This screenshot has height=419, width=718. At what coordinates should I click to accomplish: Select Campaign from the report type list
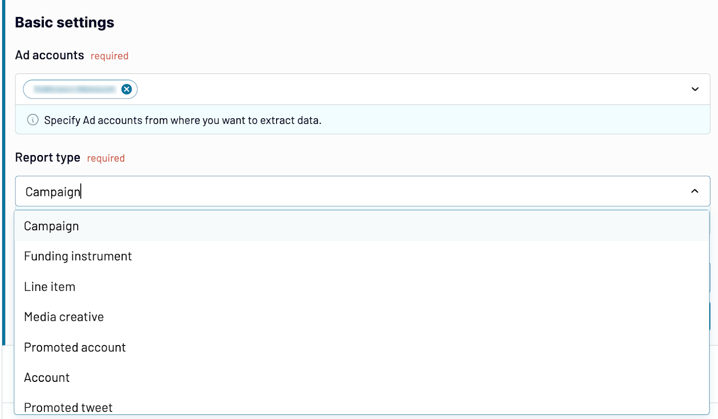pyautogui.click(x=362, y=226)
